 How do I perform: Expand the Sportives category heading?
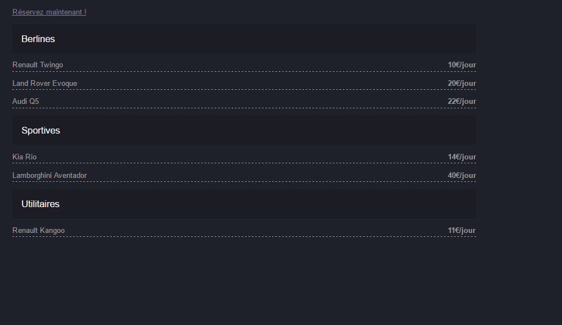coord(244,130)
